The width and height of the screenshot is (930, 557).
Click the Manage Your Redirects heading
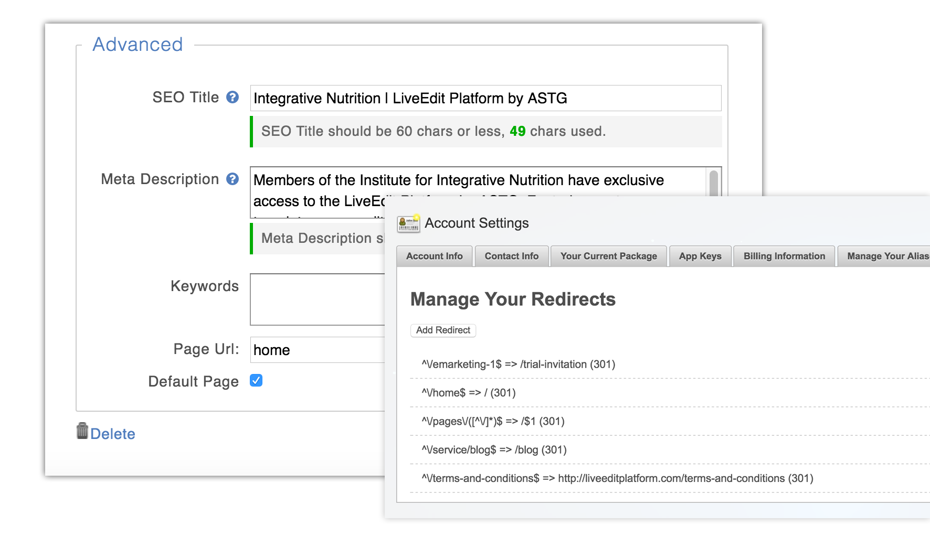tap(513, 299)
